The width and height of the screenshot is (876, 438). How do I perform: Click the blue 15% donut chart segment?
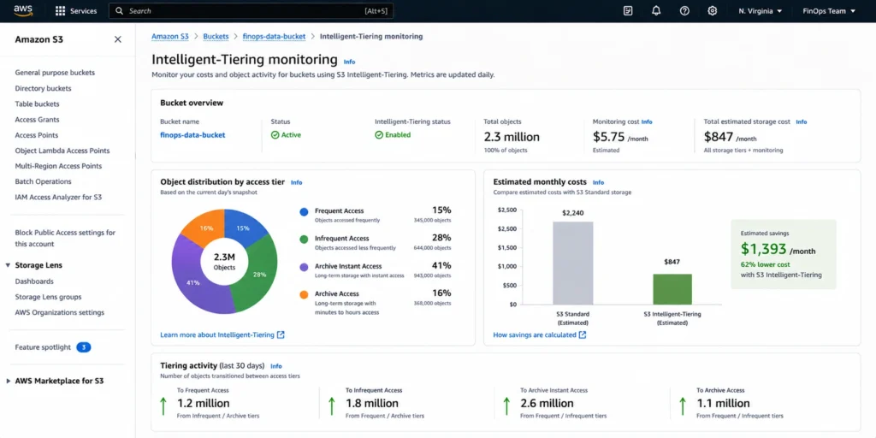pos(243,228)
